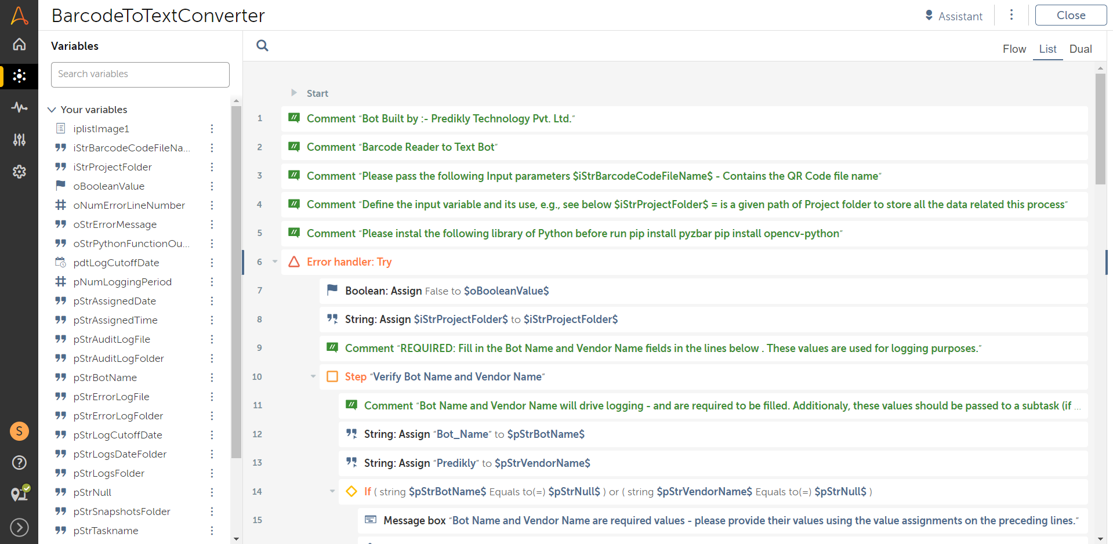This screenshot has height=544, width=1113.
Task: Collapse the Your variables section
Action: [x=52, y=110]
